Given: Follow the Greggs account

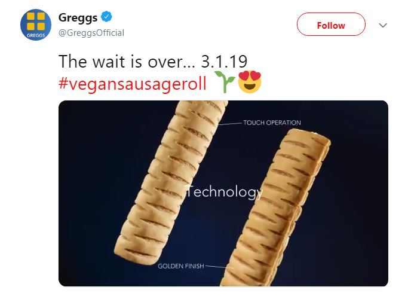Looking at the screenshot, I should pos(331,25).
